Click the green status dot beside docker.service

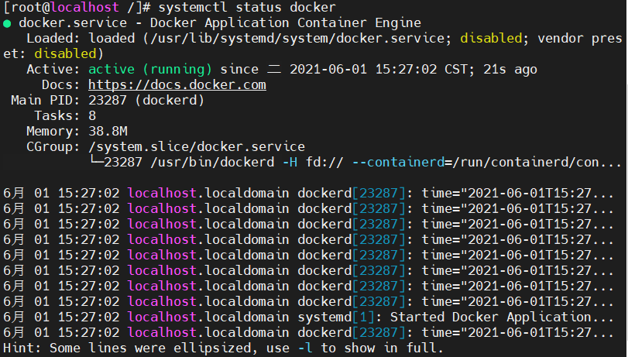click(x=7, y=23)
